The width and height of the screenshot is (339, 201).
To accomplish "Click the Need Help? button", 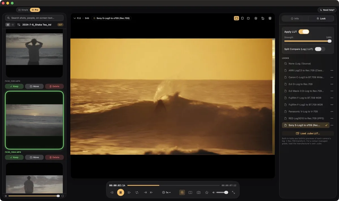I will pos(327,10).
